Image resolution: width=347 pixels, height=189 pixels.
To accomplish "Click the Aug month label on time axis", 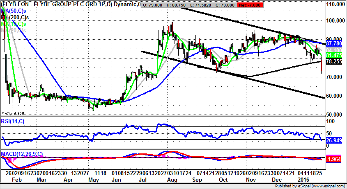I will [x=172, y=179].
